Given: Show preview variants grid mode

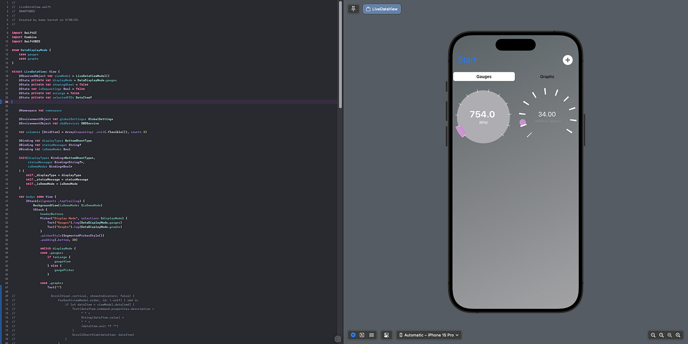Looking at the screenshot, I should click(371, 335).
